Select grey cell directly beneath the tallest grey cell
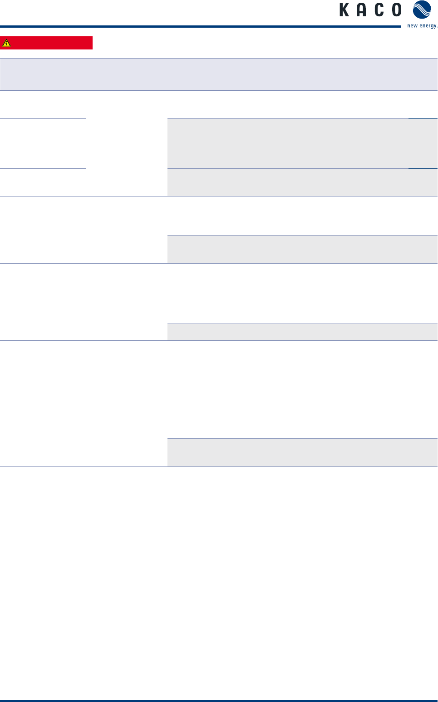438x702 pixels. (x=302, y=182)
